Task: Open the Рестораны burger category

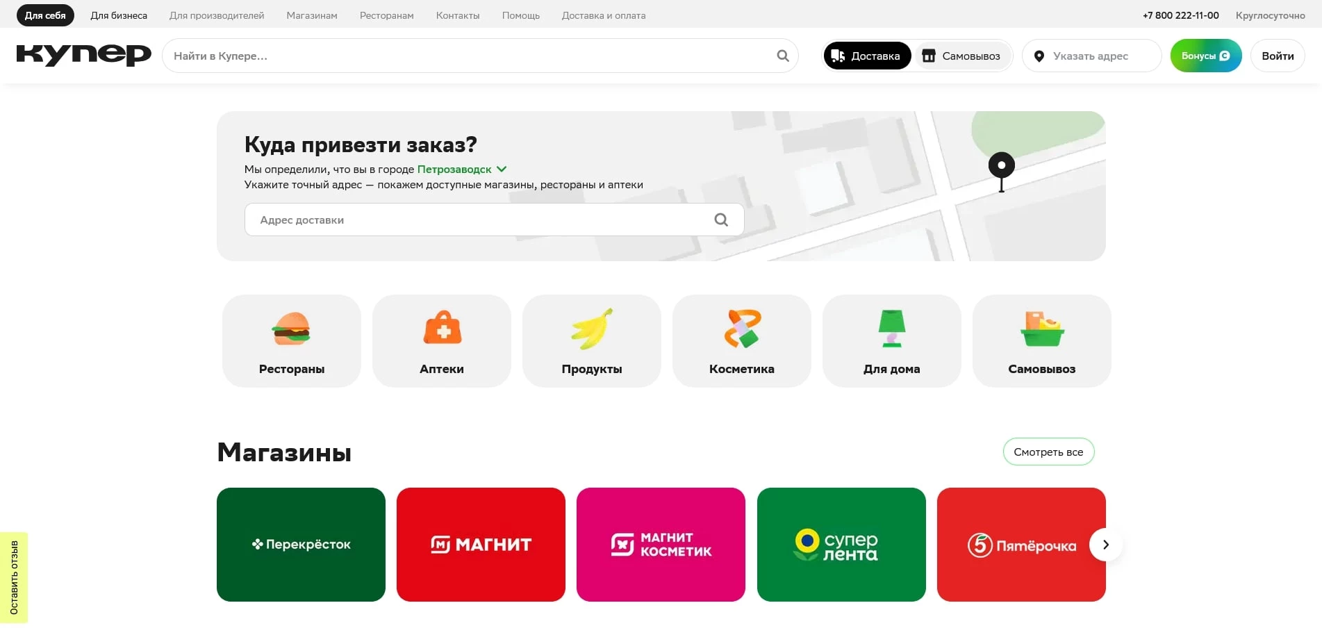Action: (x=292, y=340)
